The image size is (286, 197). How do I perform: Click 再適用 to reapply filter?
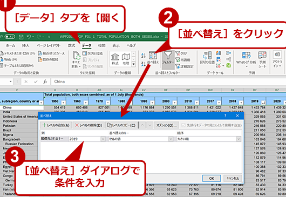[183, 60]
